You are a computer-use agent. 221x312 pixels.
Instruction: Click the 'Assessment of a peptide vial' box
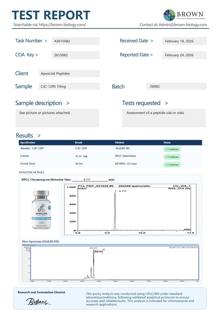pos(164,118)
